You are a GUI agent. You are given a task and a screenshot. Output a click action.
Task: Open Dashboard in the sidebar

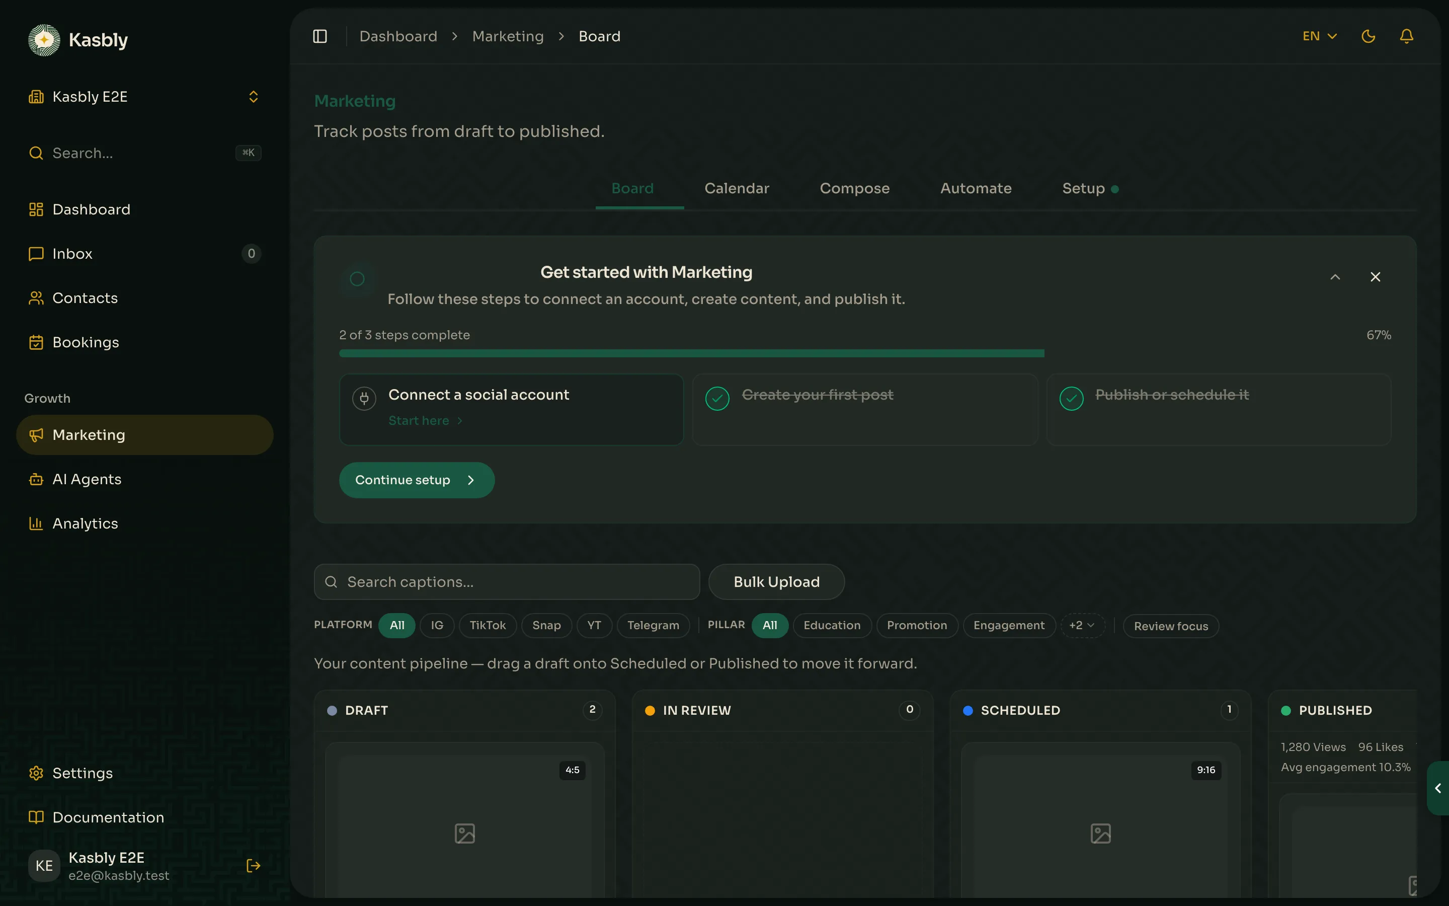(x=145, y=209)
